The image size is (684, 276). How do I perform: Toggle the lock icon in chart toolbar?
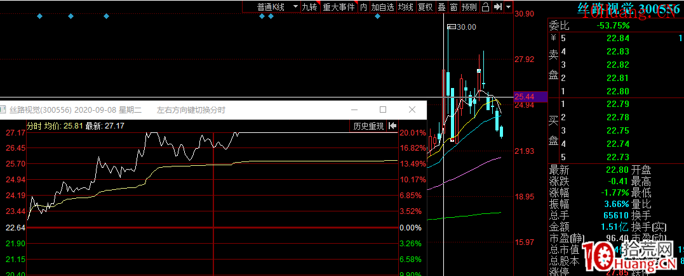[485, 6]
